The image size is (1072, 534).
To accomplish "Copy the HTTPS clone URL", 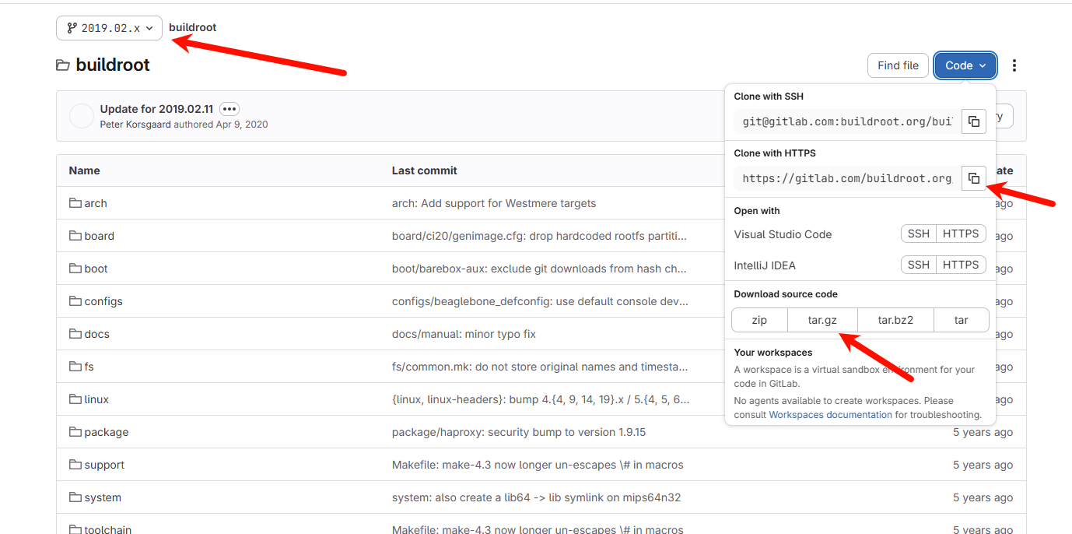I will (974, 178).
